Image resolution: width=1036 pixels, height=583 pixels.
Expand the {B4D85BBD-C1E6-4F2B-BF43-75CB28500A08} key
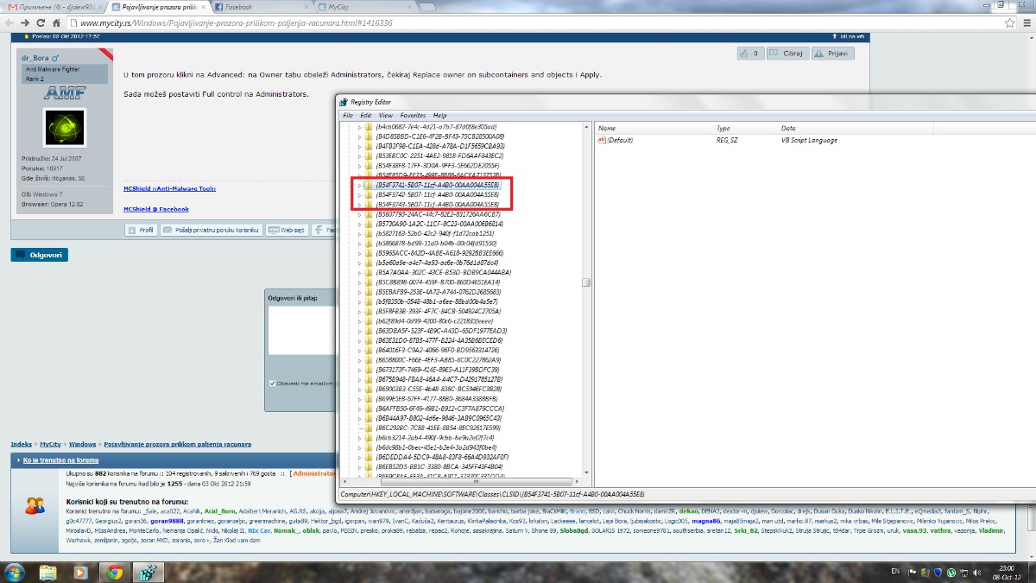point(359,136)
